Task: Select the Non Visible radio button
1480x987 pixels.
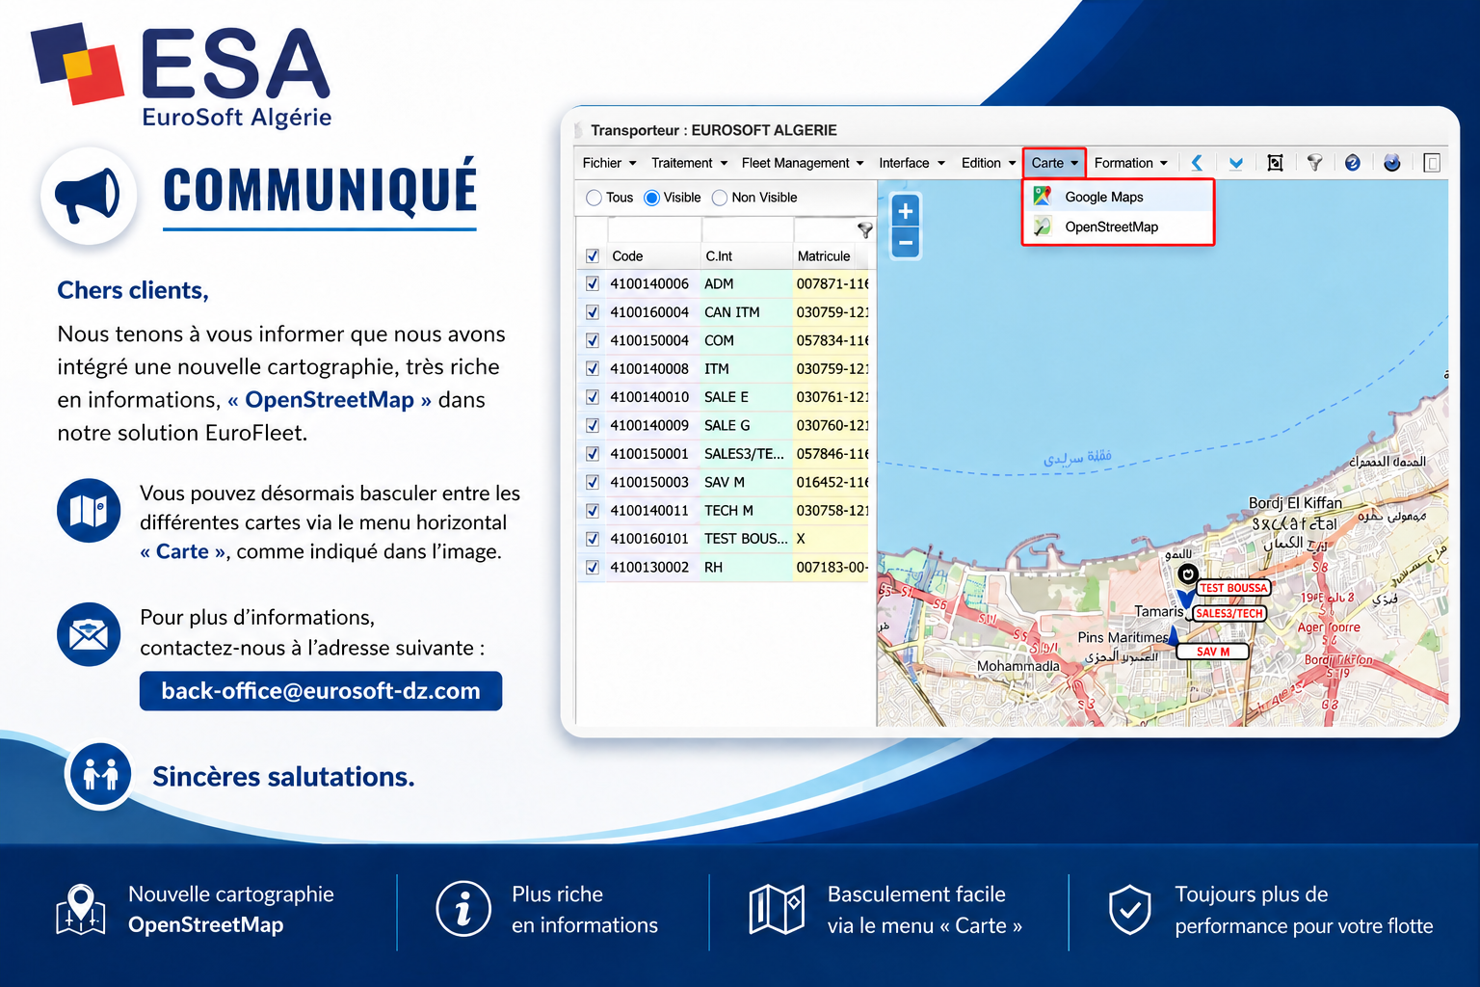Action: 720,198
